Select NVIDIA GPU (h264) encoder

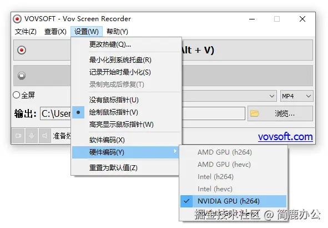click(x=233, y=201)
